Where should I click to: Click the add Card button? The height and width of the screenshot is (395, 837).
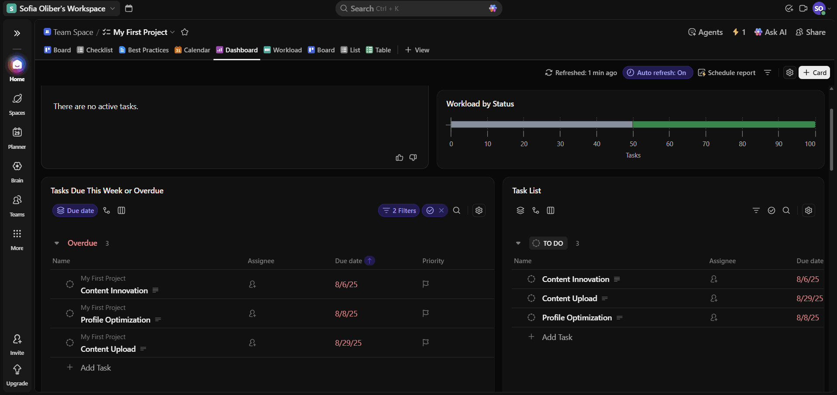tap(814, 73)
